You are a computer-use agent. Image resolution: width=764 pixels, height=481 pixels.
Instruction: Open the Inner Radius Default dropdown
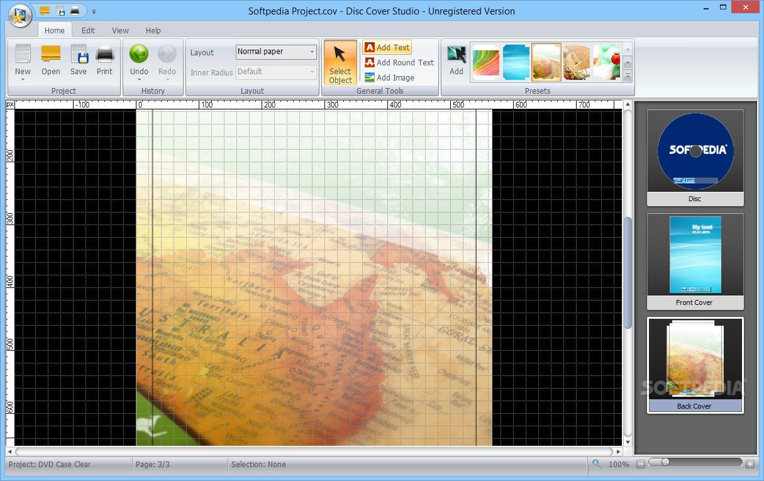pyautogui.click(x=276, y=72)
